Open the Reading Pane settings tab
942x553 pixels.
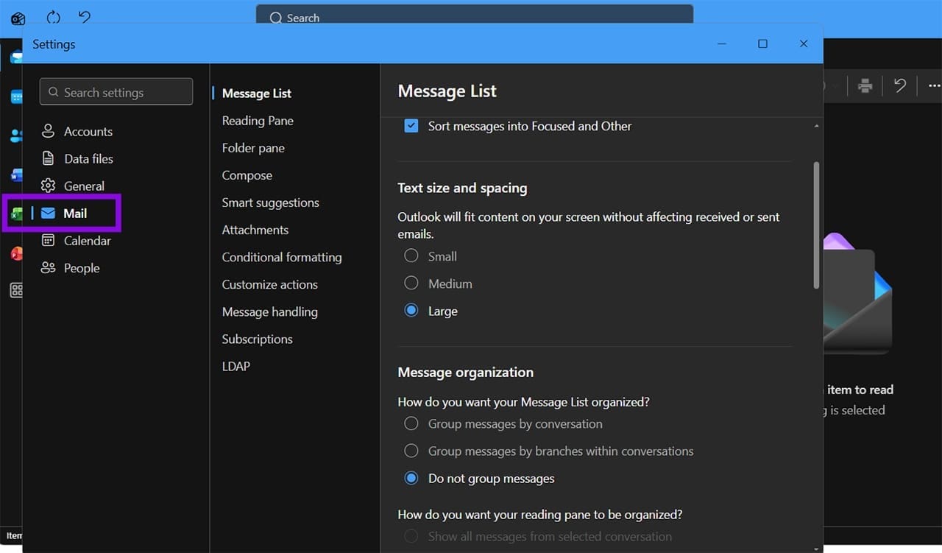coord(258,121)
